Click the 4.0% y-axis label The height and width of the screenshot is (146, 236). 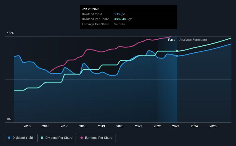click(x=10, y=33)
